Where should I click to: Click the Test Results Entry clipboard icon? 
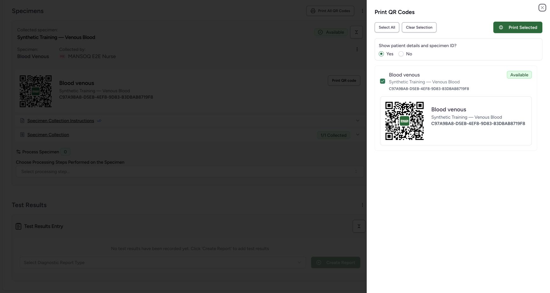18,226
